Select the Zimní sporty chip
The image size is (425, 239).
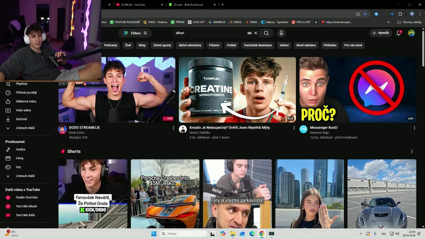162,45
